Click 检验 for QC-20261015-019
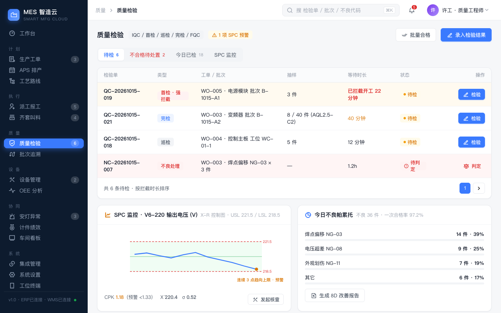The width and height of the screenshot is (501, 313). 472,94
